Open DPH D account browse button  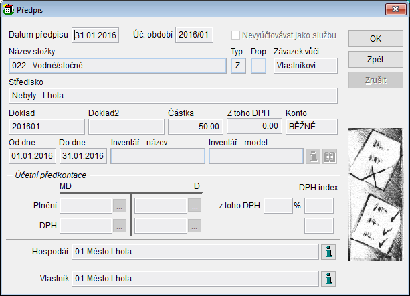coord(194,226)
